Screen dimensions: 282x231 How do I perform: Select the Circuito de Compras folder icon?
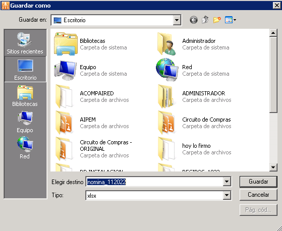(166, 123)
